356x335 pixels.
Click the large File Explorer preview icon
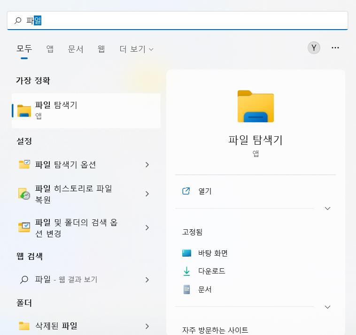point(255,106)
